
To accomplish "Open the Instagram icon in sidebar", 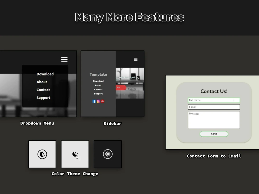I will click(98, 101).
